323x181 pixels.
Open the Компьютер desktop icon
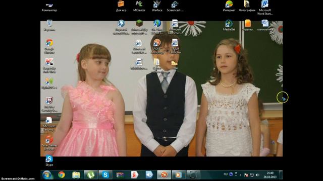coord(49,7)
